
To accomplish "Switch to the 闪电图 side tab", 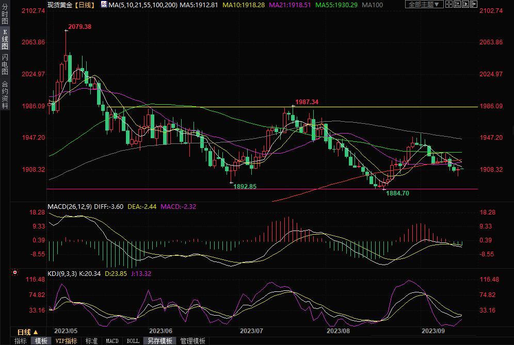I will click(x=5, y=64).
